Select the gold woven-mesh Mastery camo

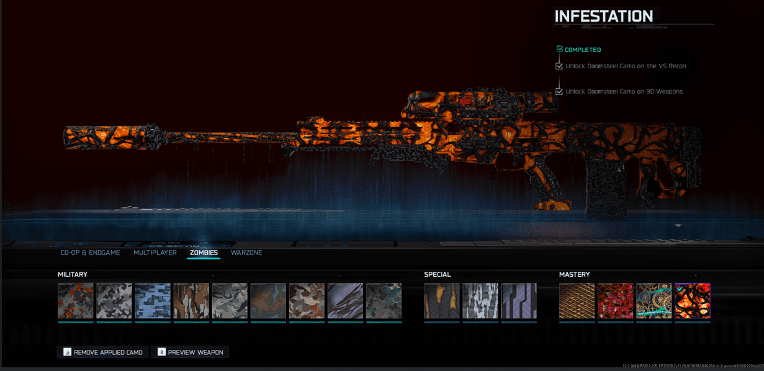(x=577, y=301)
